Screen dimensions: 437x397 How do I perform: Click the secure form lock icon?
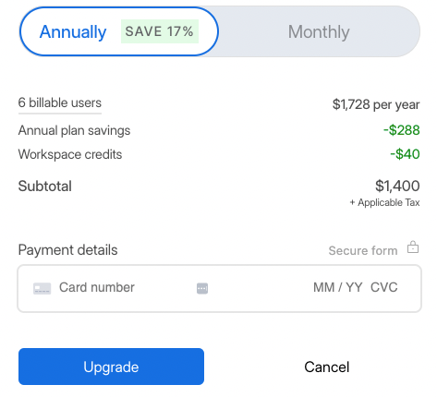(413, 247)
